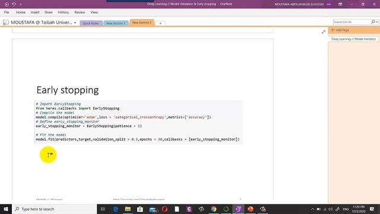Click the account name MOUSTAFA ABDELKHALEK

coord(299,4)
